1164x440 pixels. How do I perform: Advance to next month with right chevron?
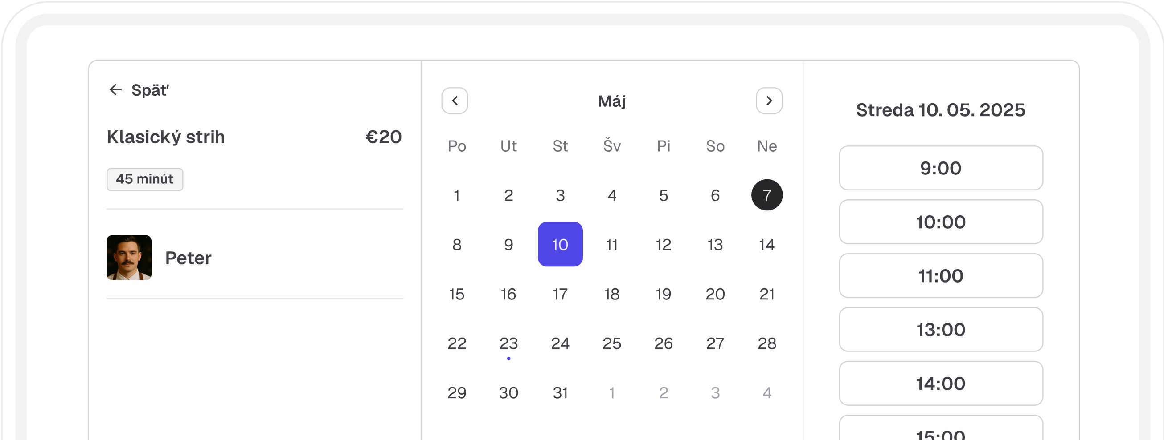pyautogui.click(x=769, y=101)
